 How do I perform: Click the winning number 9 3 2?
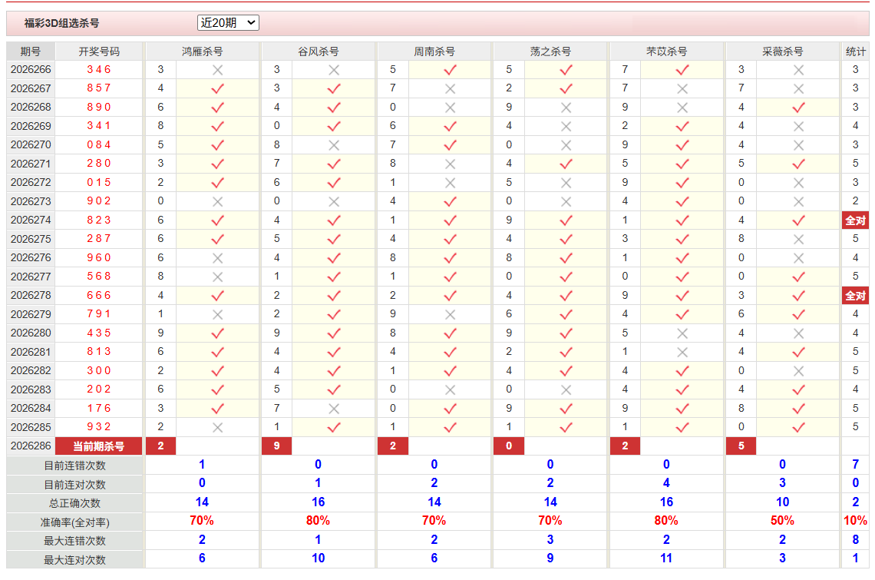coord(99,427)
